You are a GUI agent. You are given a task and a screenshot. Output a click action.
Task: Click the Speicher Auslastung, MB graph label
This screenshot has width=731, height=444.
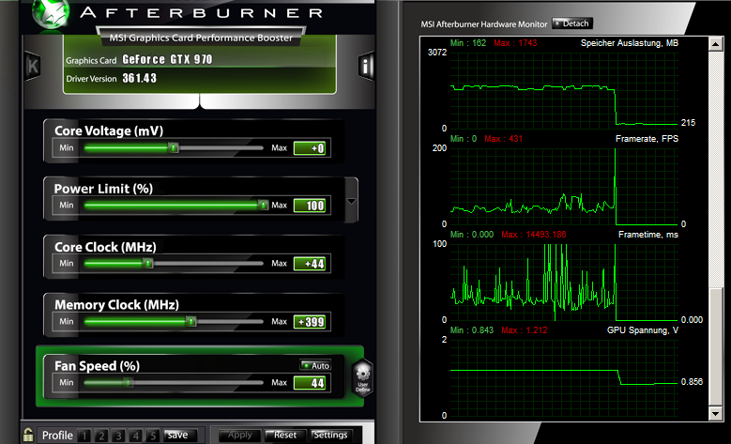pos(630,43)
